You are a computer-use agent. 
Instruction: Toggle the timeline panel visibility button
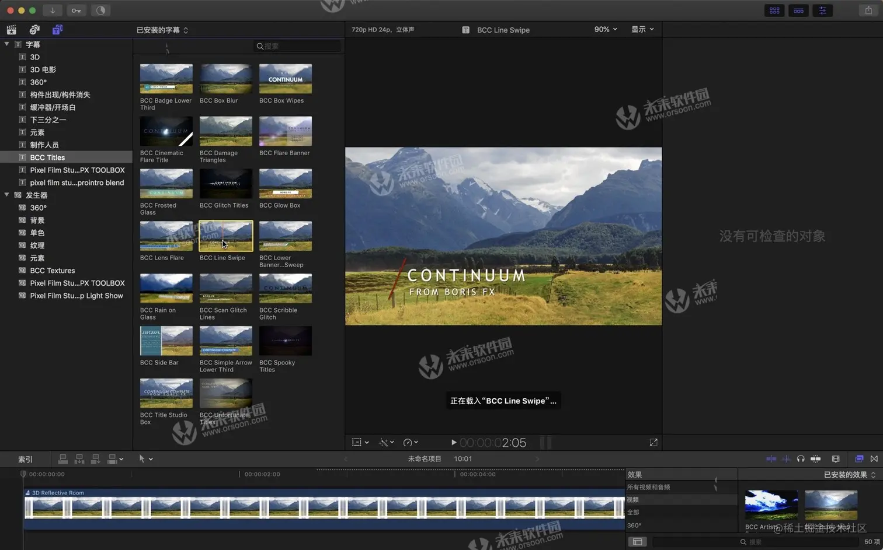pos(798,10)
